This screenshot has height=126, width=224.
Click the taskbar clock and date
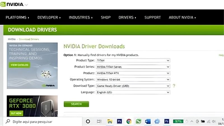click(x=221, y=122)
